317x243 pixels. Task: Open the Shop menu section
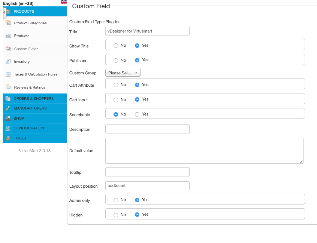[35, 119]
